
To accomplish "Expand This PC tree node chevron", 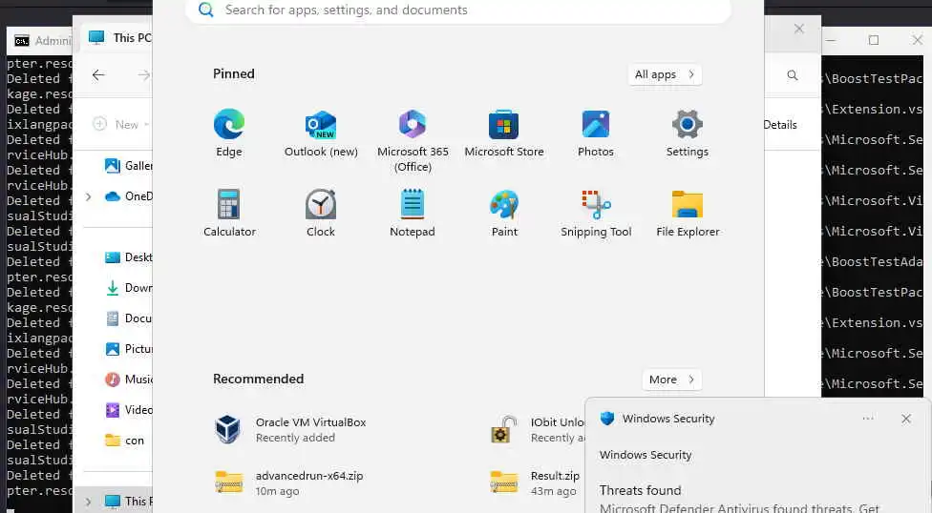I will click(x=89, y=502).
